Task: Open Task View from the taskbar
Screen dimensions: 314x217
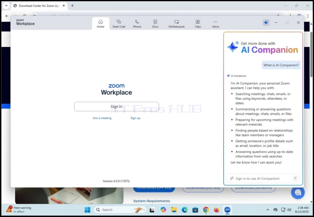Action: (x=152, y=210)
